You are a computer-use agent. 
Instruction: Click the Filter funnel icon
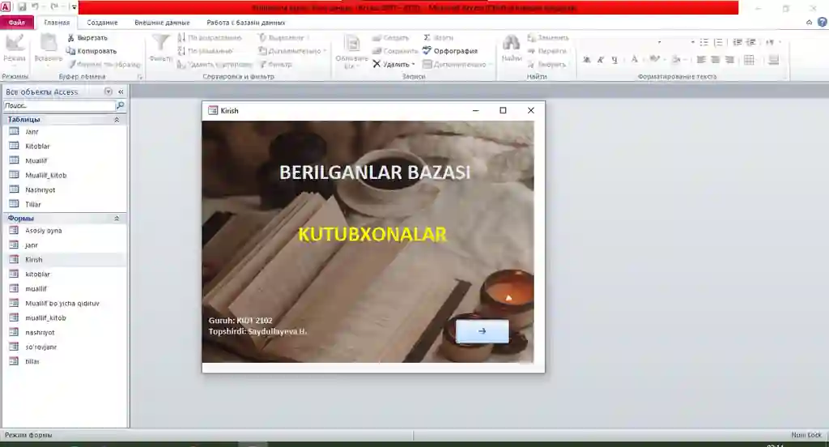point(160,43)
